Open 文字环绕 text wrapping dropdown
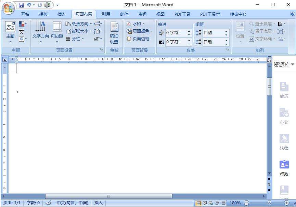Image resolution: width=296 pixels, height=207 pixels. (261, 39)
